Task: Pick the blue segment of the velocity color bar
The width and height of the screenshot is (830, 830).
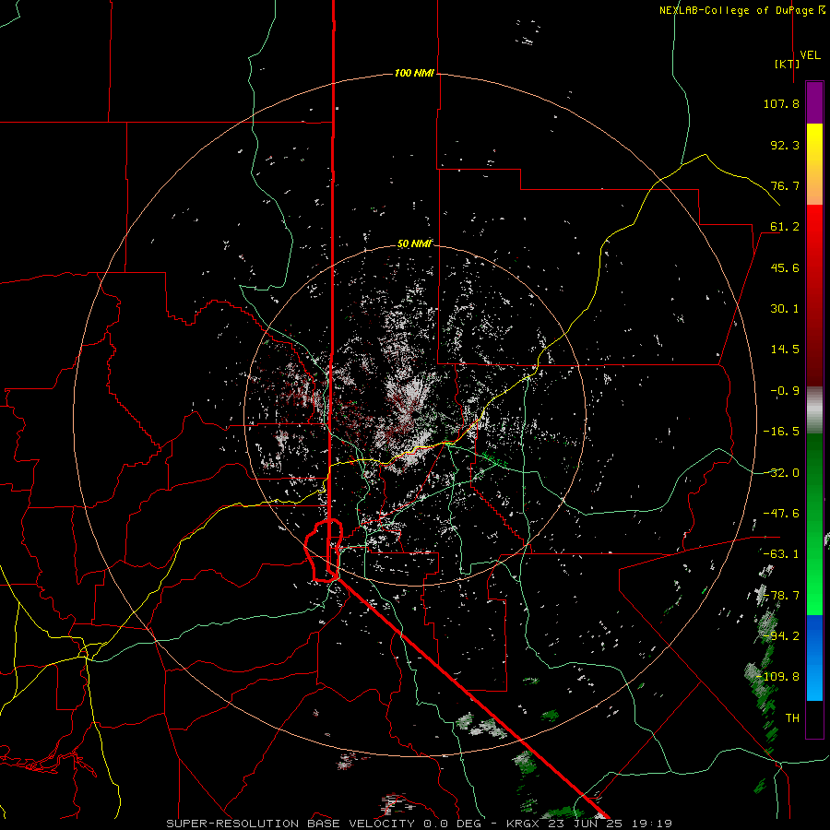Action: click(814, 658)
